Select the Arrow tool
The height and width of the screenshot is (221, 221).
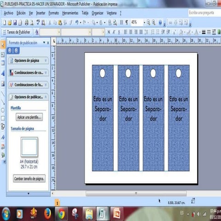[3, 102]
